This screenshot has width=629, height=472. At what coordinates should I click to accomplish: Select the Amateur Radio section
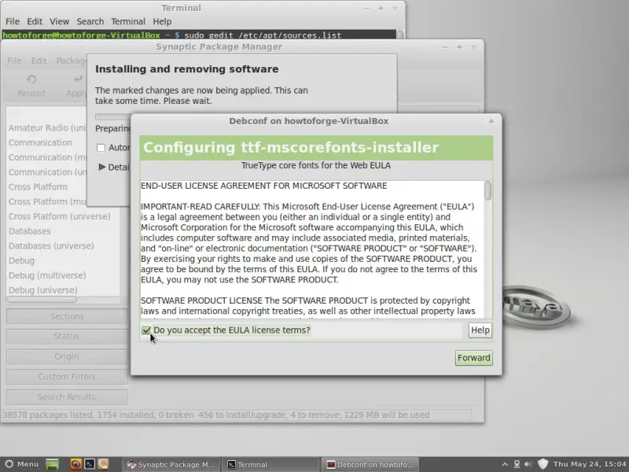(x=47, y=128)
